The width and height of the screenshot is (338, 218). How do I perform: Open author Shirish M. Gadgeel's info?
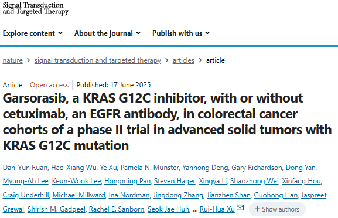56,209
